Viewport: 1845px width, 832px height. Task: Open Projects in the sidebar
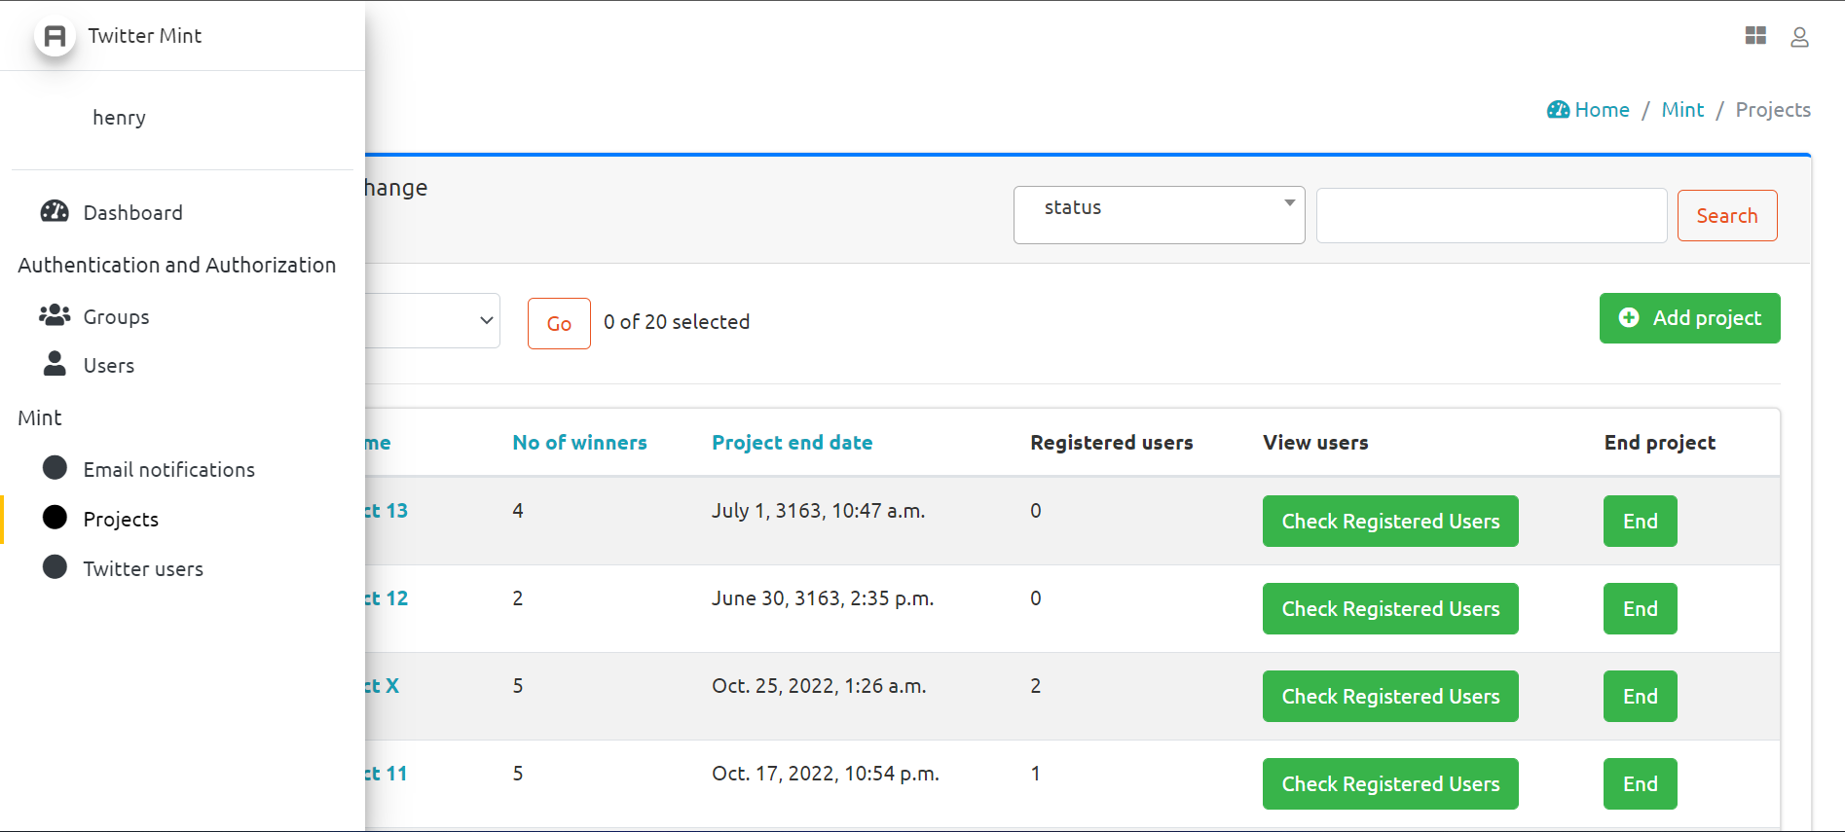[121, 519]
